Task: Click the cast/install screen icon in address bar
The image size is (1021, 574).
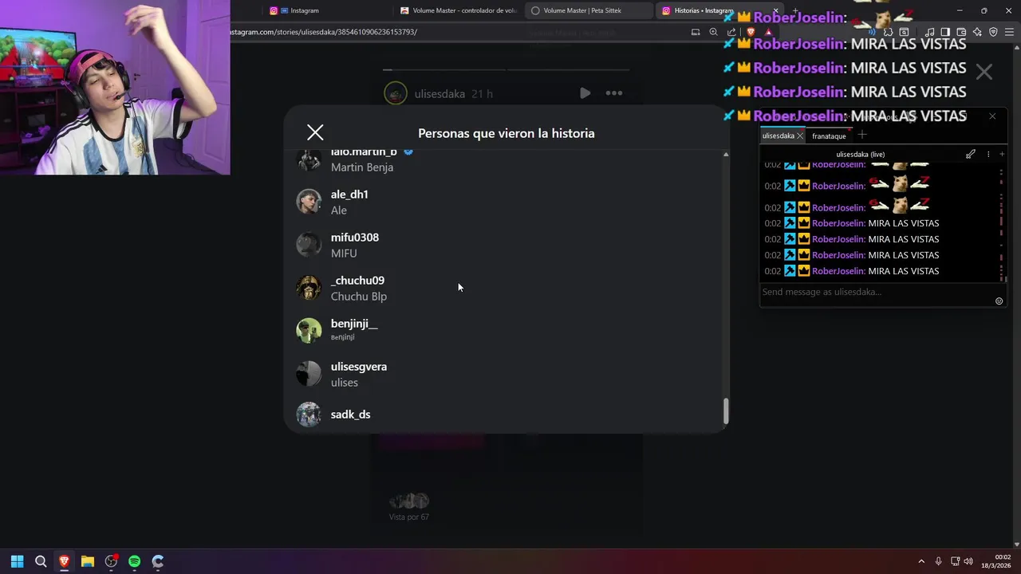Action: pyautogui.click(x=696, y=32)
